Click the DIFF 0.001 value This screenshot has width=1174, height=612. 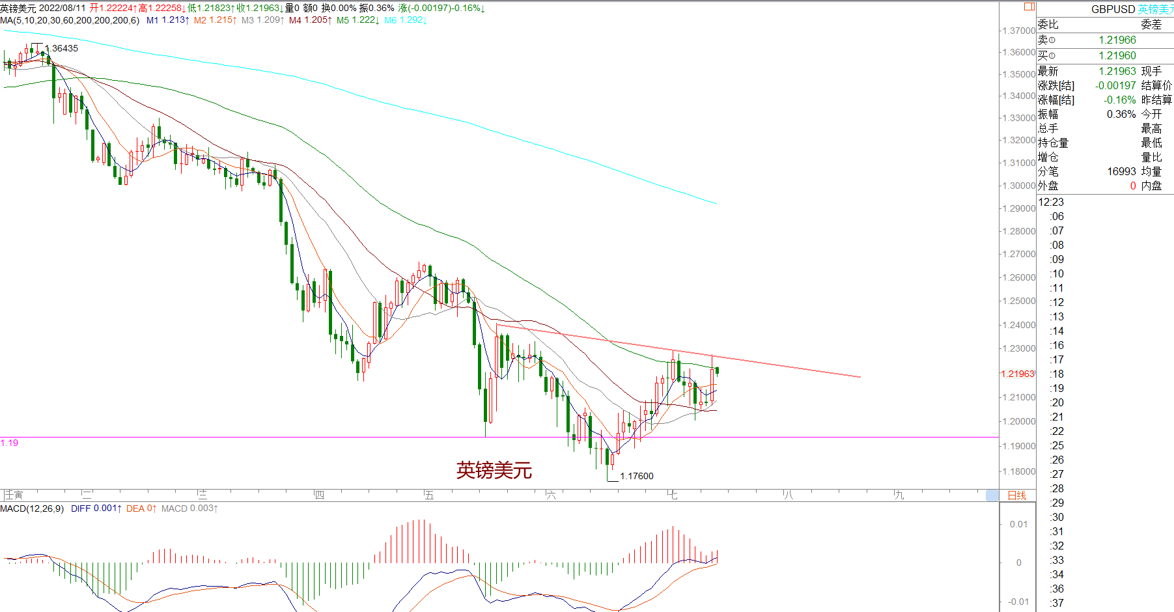(x=96, y=508)
